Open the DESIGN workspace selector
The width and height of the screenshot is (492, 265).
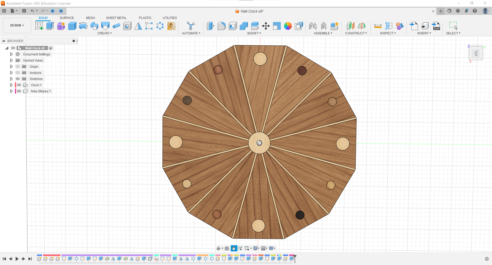(x=17, y=25)
